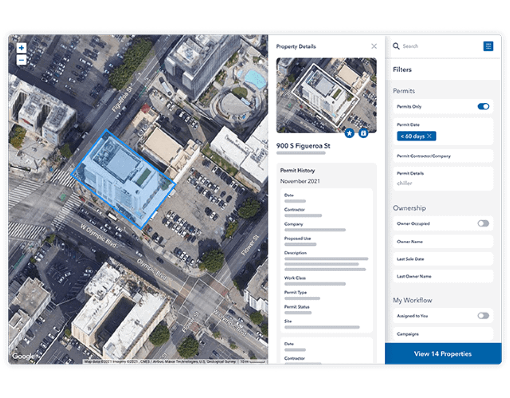Click the property aerial thumbnail image
This screenshot has width=510, height=398.
(326, 95)
